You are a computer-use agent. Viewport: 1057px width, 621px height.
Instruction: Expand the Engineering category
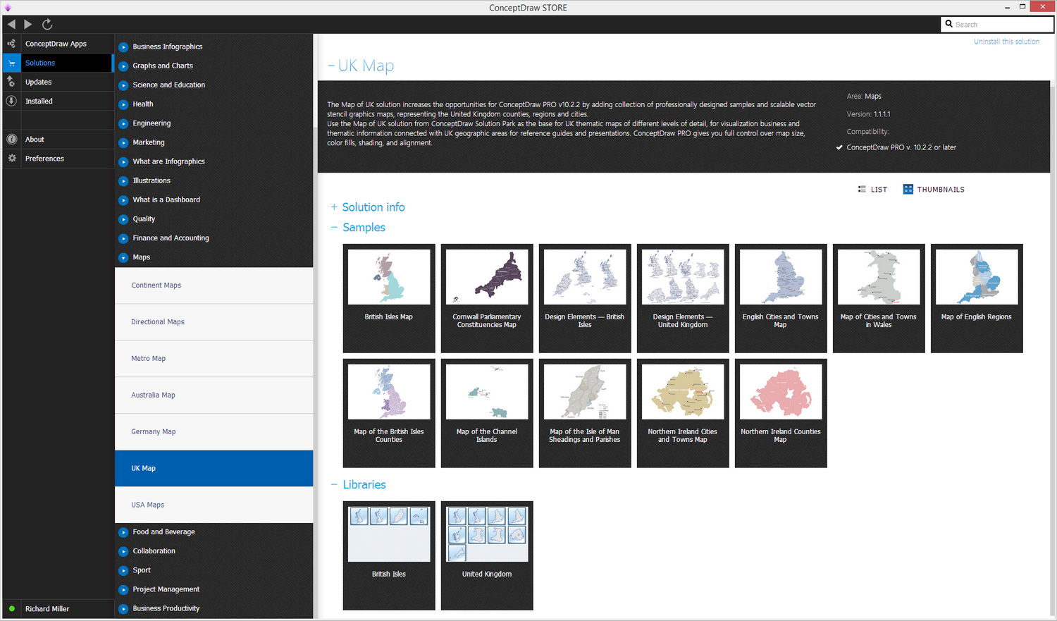(123, 123)
